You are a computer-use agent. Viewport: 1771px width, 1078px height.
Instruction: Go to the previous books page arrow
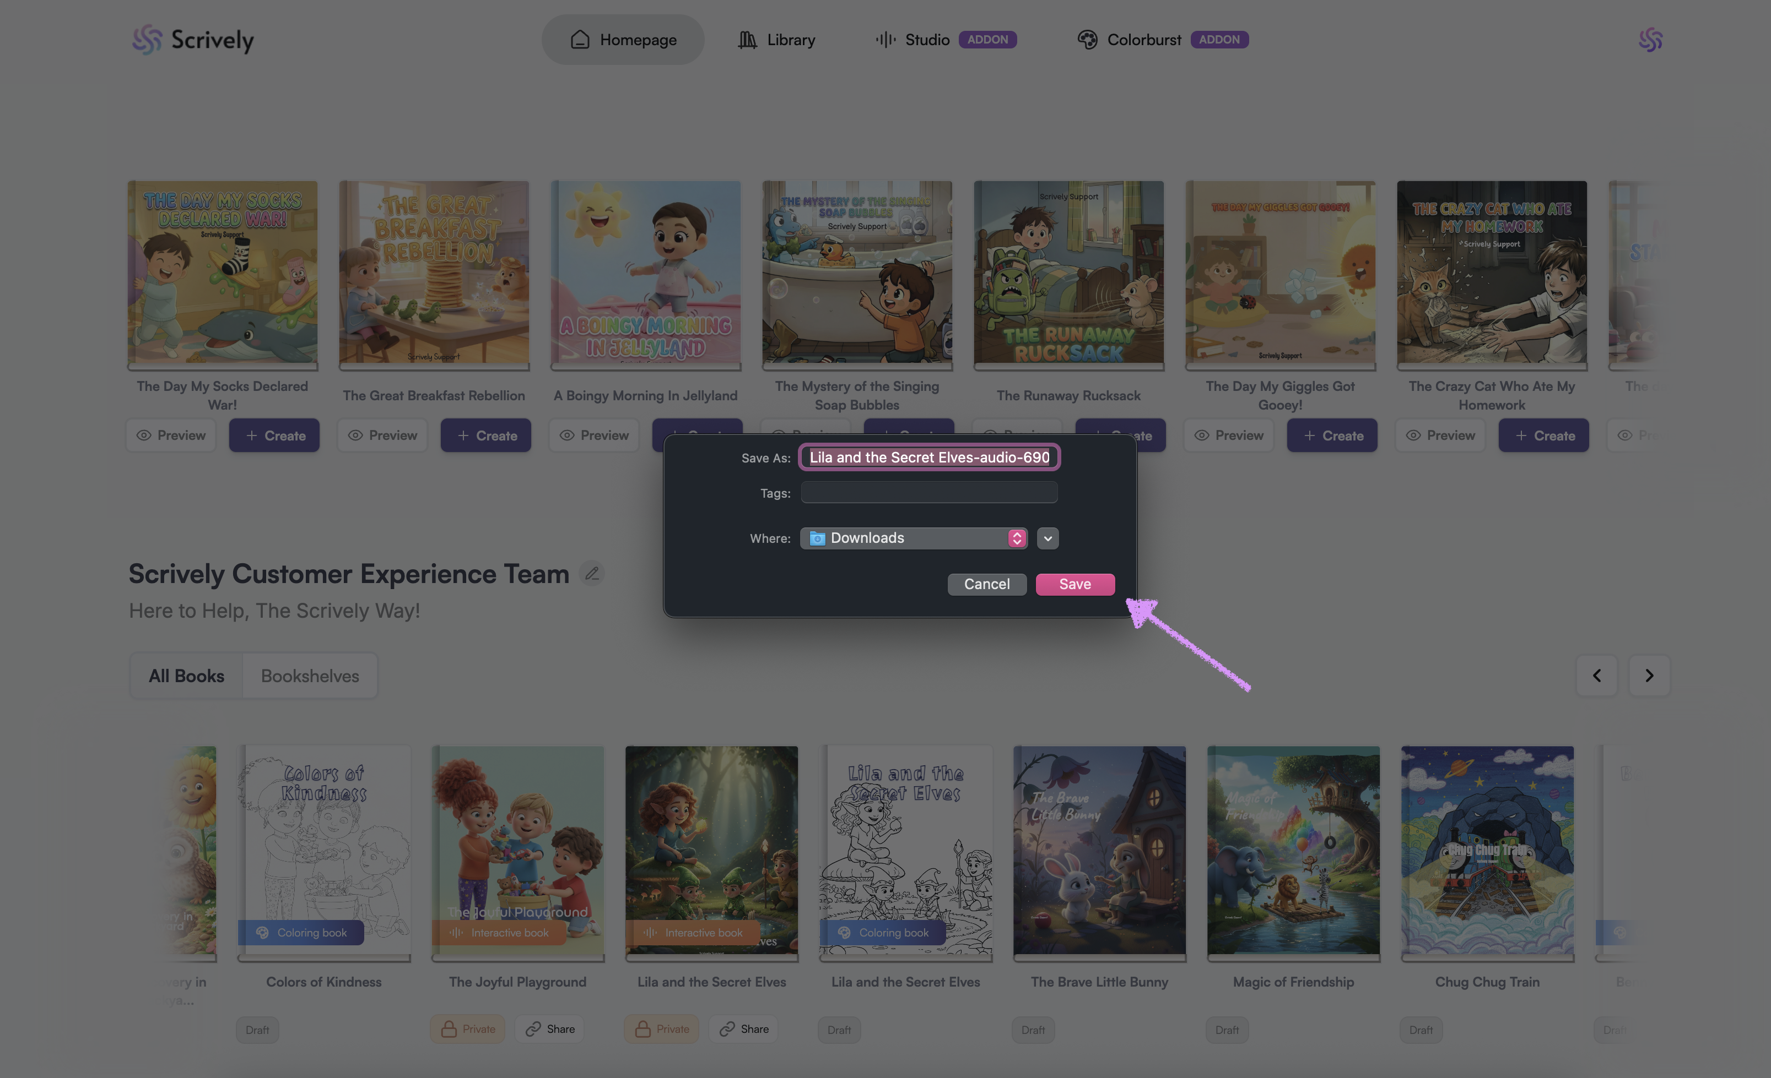pyautogui.click(x=1596, y=675)
